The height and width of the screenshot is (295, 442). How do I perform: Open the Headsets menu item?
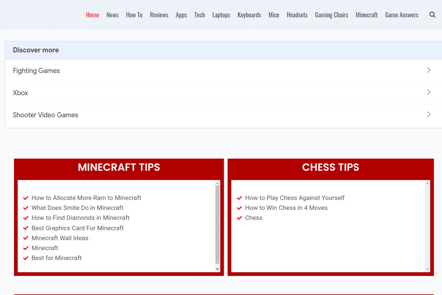(x=297, y=15)
